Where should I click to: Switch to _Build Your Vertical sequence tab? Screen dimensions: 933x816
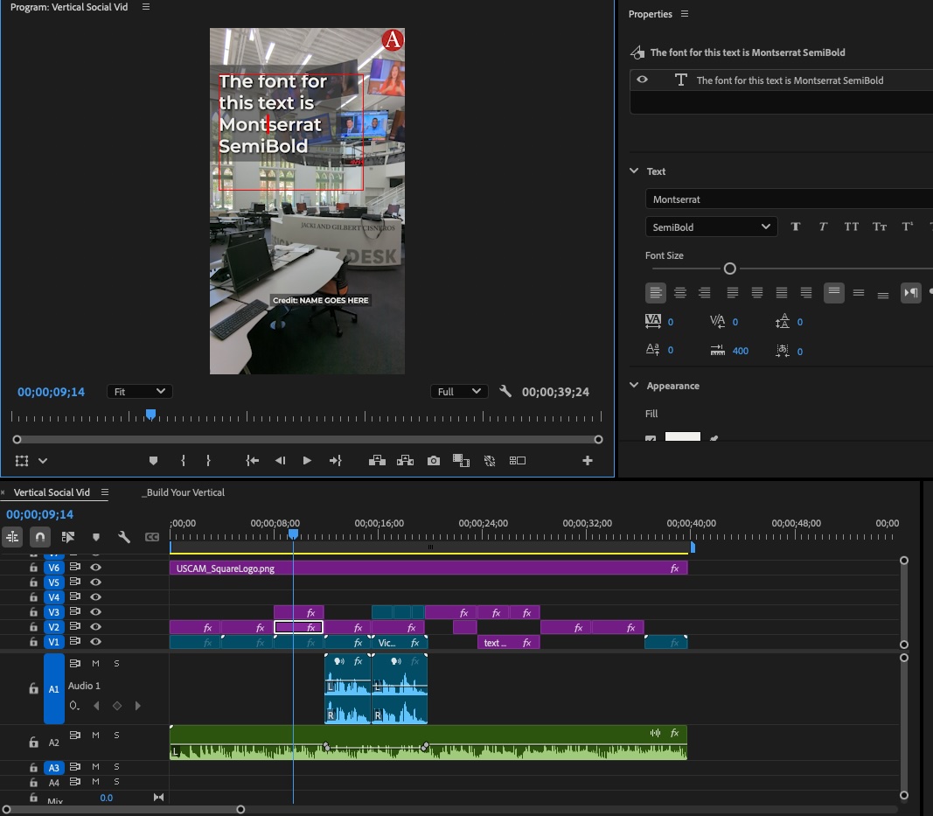click(x=184, y=492)
